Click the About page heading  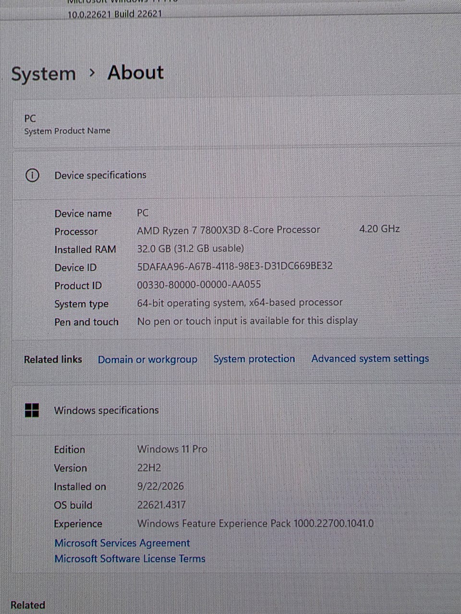click(135, 72)
